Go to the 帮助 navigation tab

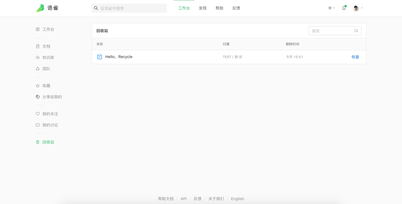(x=219, y=8)
